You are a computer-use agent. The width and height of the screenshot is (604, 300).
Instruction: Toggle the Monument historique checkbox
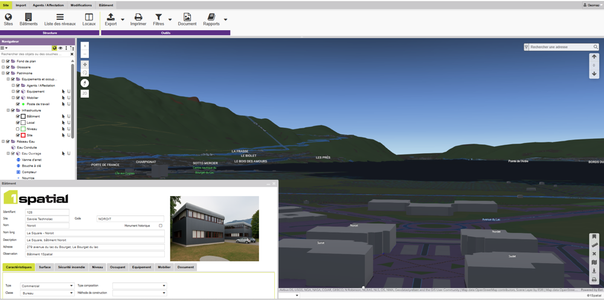tap(160, 226)
